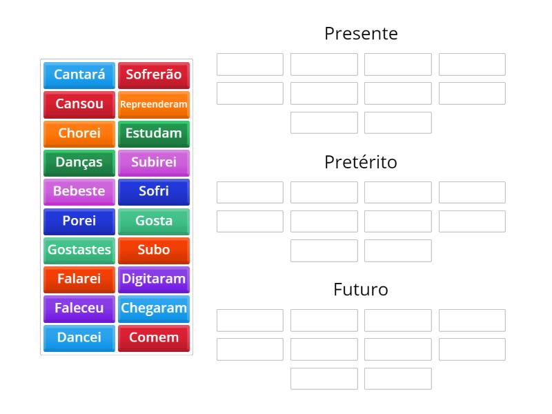Click the blue 'Sofri' tile

point(153,192)
